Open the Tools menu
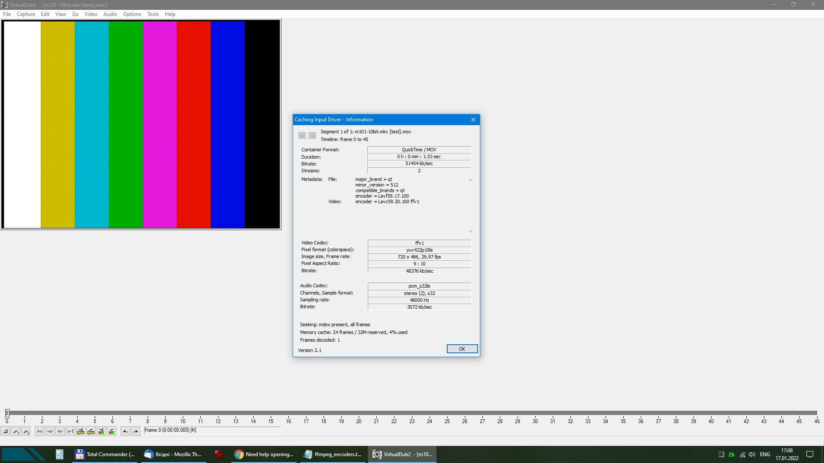This screenshot has width=824, height=463. point(153,14)
